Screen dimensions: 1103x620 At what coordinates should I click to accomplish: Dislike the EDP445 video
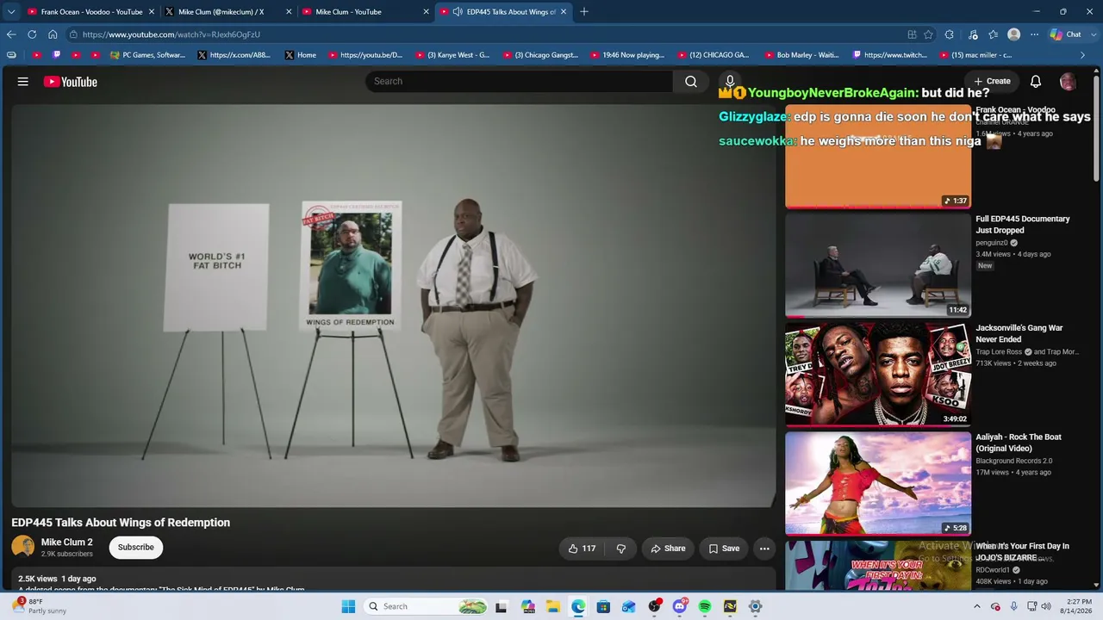point(620,549)
